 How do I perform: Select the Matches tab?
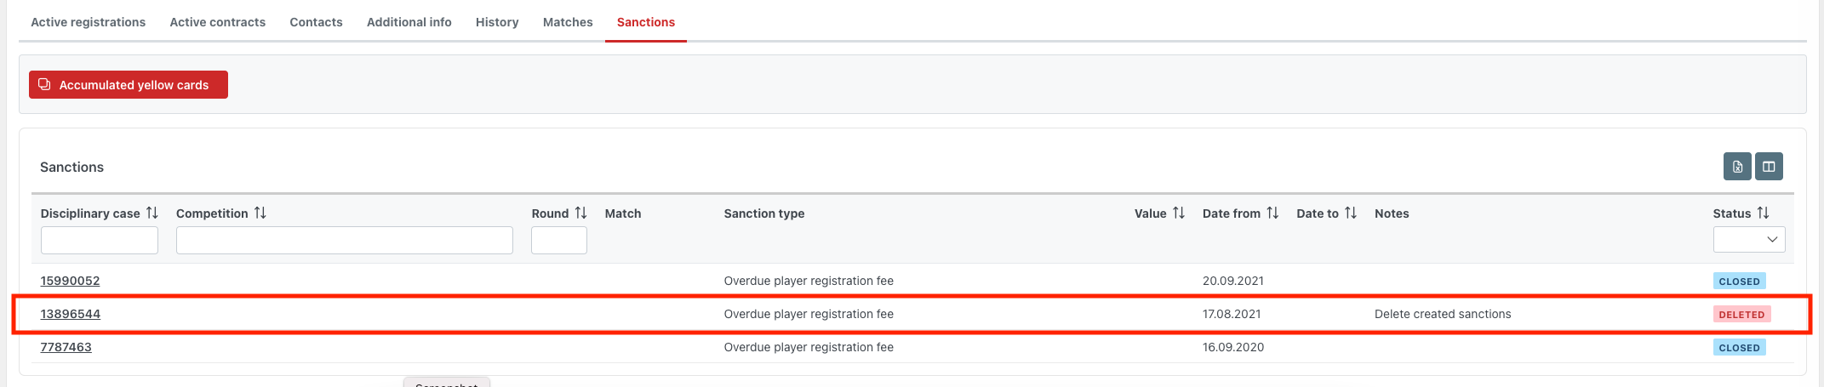point(568,22)
